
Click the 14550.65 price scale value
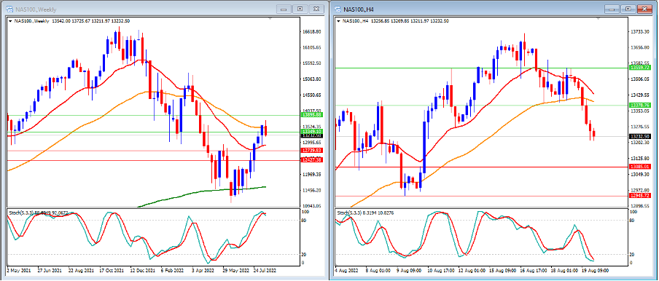point(313,95)
